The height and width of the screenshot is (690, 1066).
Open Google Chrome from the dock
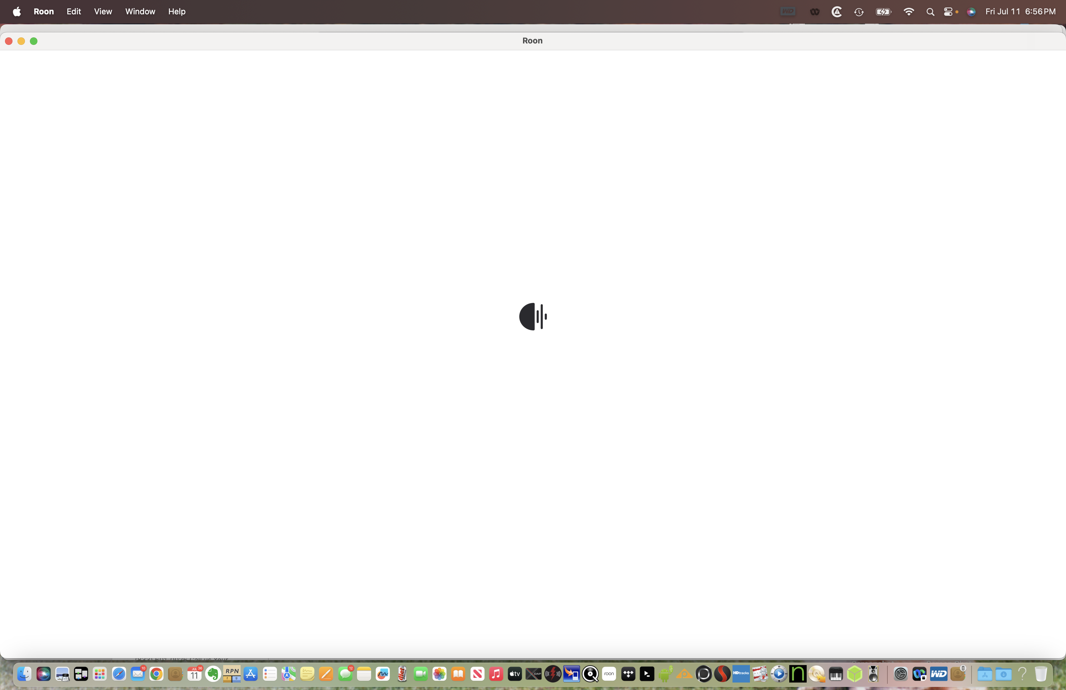[x=156, y=674]
